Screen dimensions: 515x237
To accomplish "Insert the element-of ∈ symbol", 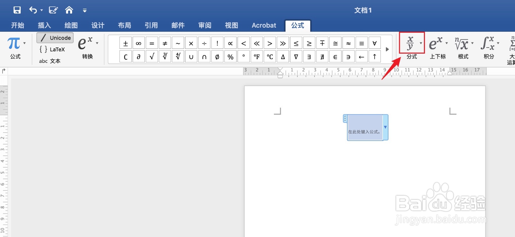I will pyautogui.click(x=335, y=57).
